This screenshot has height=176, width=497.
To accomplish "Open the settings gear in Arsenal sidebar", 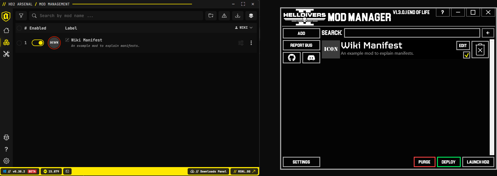I will [6, 161].
